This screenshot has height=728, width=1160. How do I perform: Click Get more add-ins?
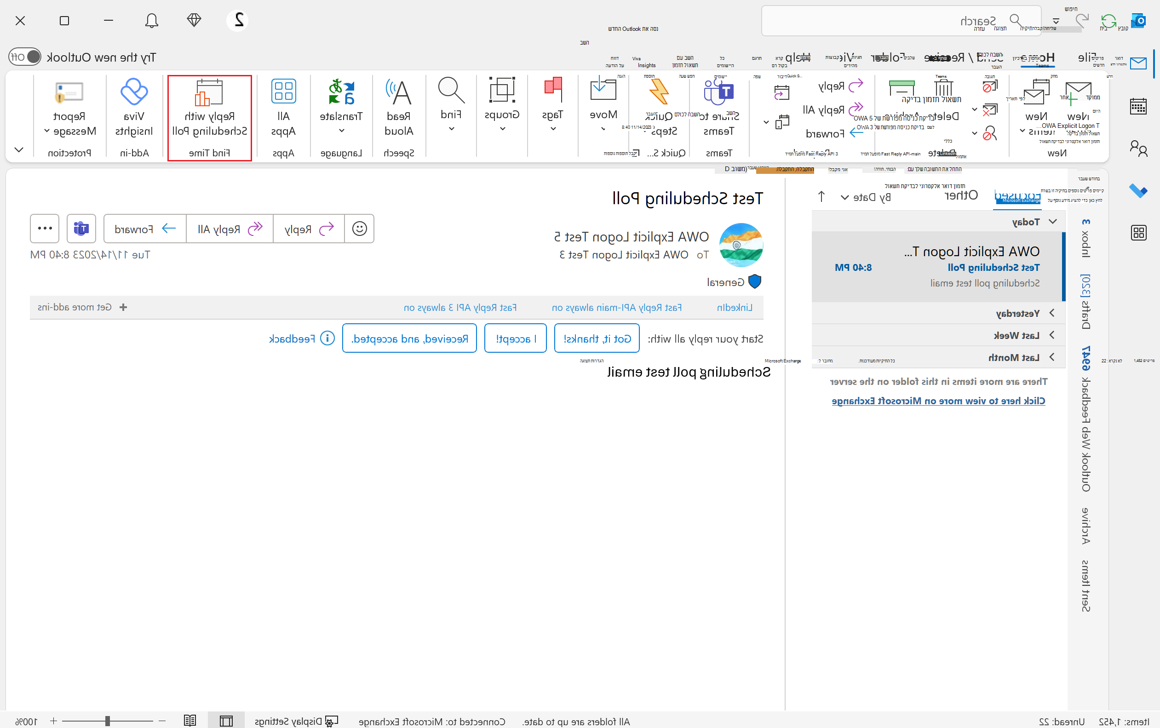(82, 307)
